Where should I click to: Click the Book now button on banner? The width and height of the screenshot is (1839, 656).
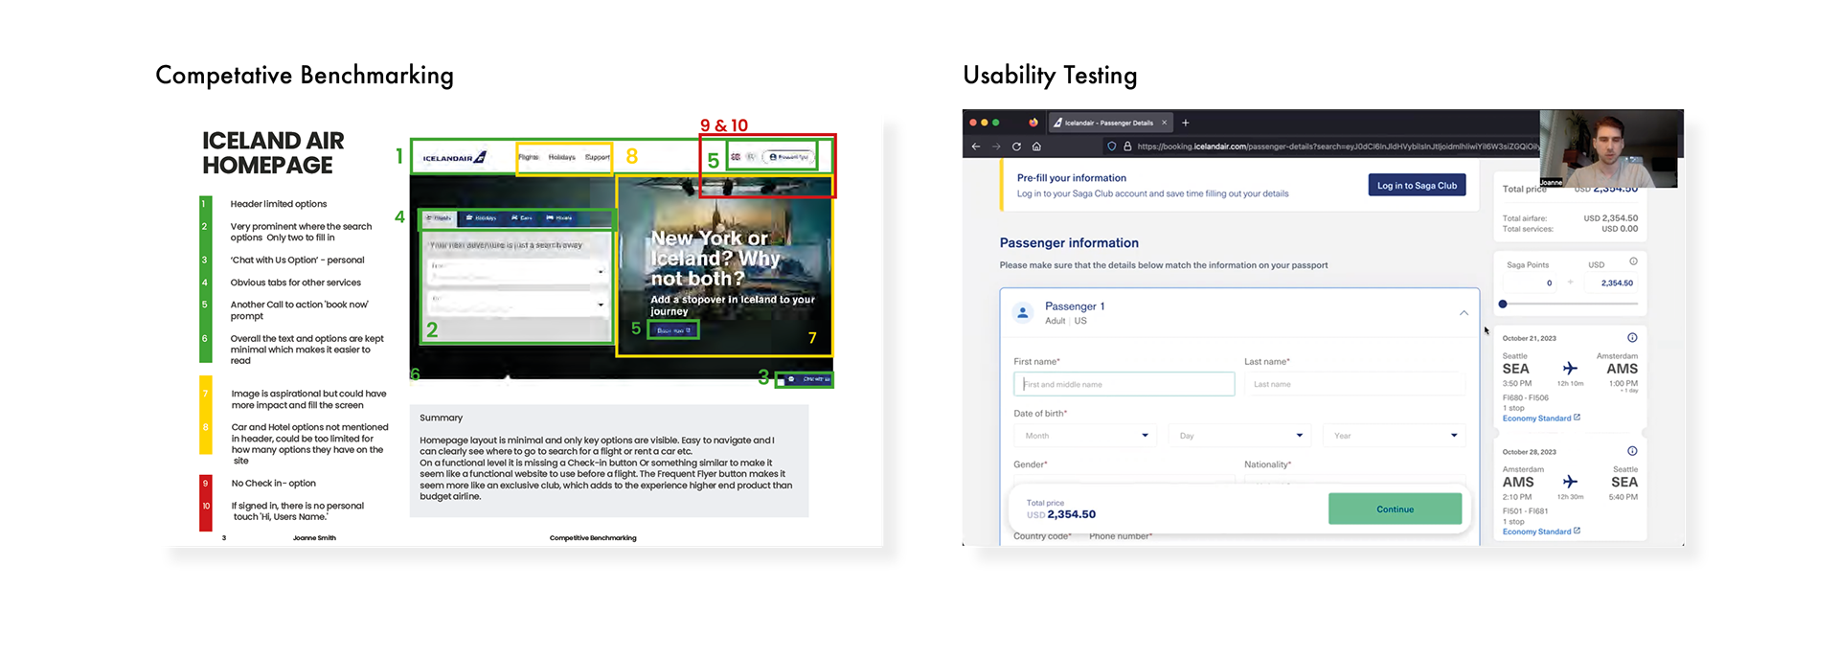pos(673,330)
